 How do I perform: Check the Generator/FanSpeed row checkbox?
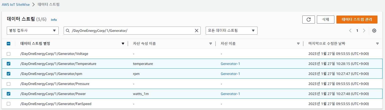pos(9,104)
